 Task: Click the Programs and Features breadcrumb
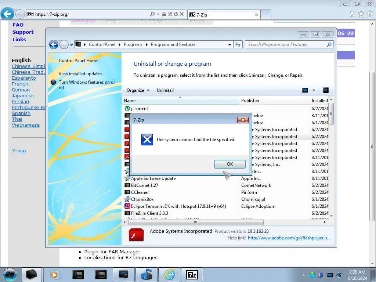click(x=173, y=44)
